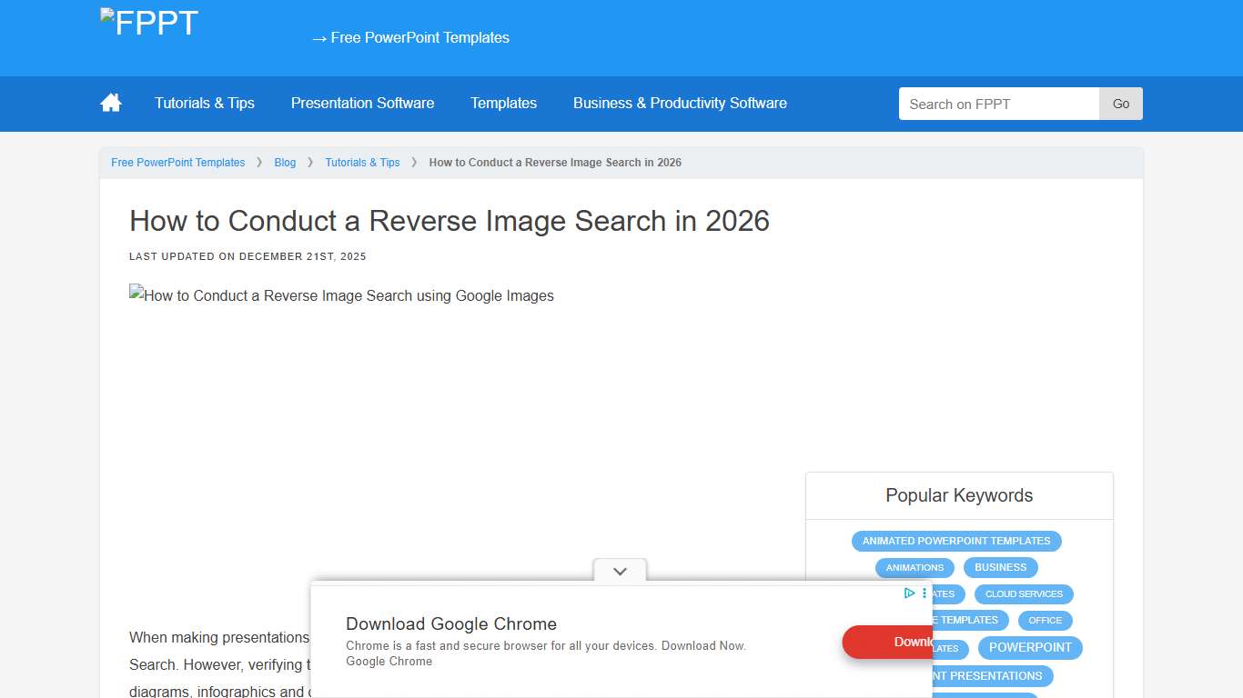
Task: Click the FPPT logo
Action: click(148, 23)
